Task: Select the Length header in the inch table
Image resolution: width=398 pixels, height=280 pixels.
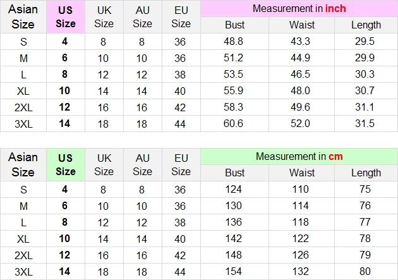Action: coord(366,25)
